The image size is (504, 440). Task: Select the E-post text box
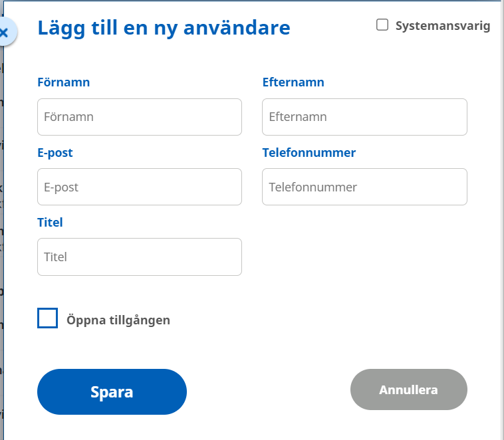tap(140, 187)
